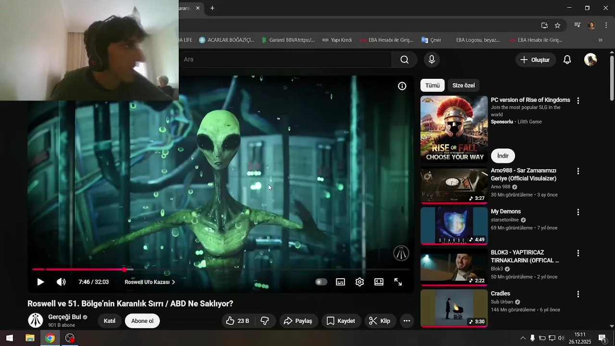Open video player settings gear
Viewport: 615px width, 346px height.
click(359, 282)
